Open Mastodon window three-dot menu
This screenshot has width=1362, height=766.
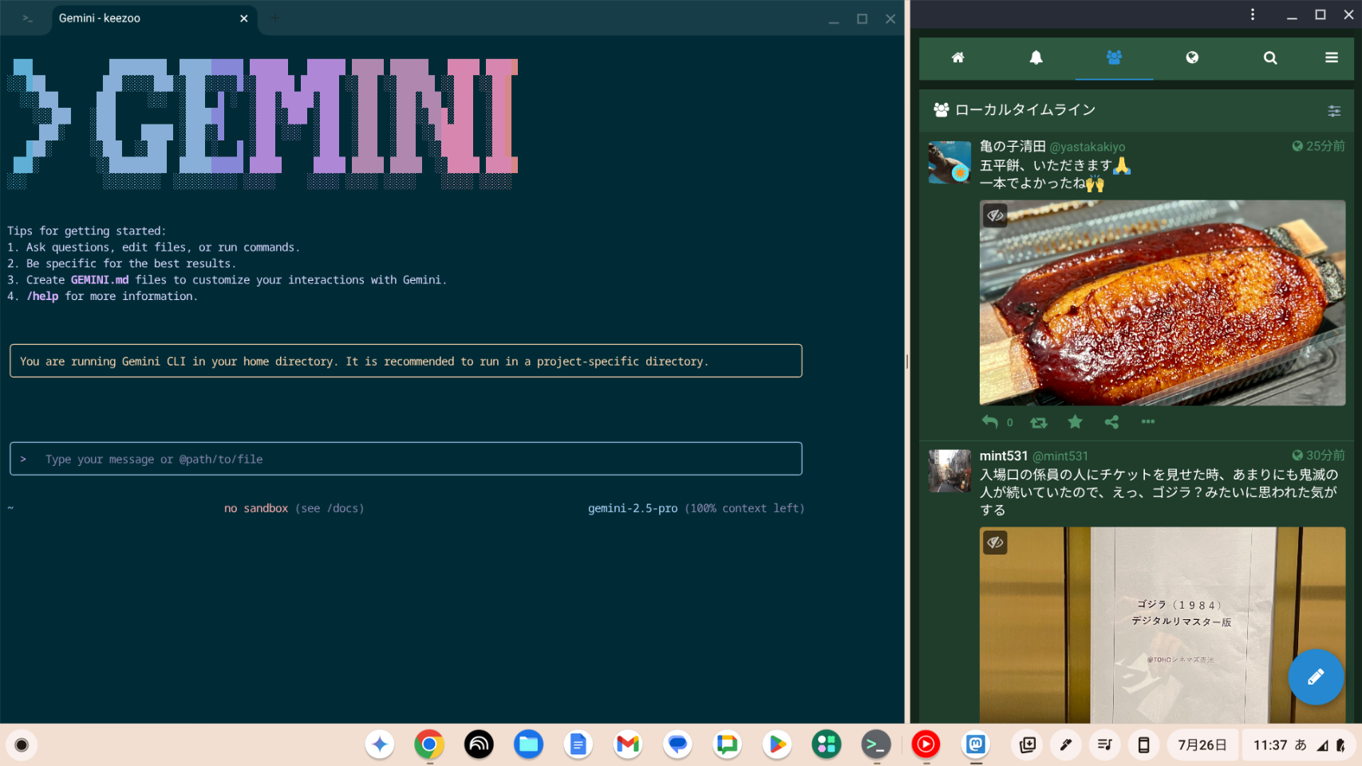(1253, 14)
